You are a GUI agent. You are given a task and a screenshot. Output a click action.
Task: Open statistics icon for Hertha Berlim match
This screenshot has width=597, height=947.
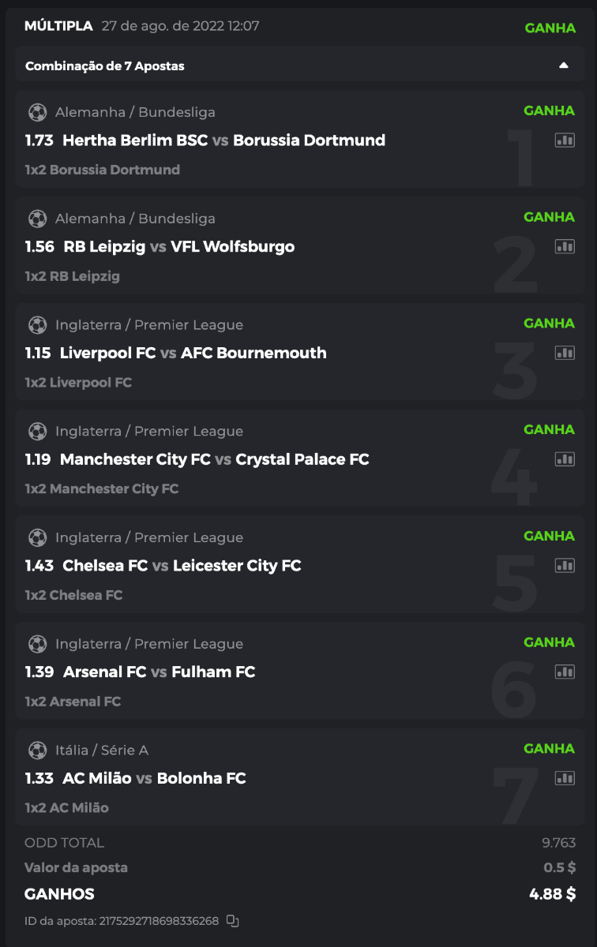click(565, 140)
